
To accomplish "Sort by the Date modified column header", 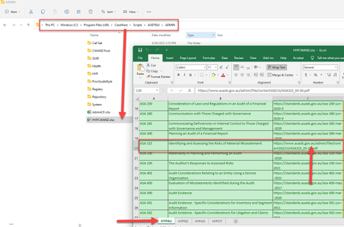I will 161,35.
